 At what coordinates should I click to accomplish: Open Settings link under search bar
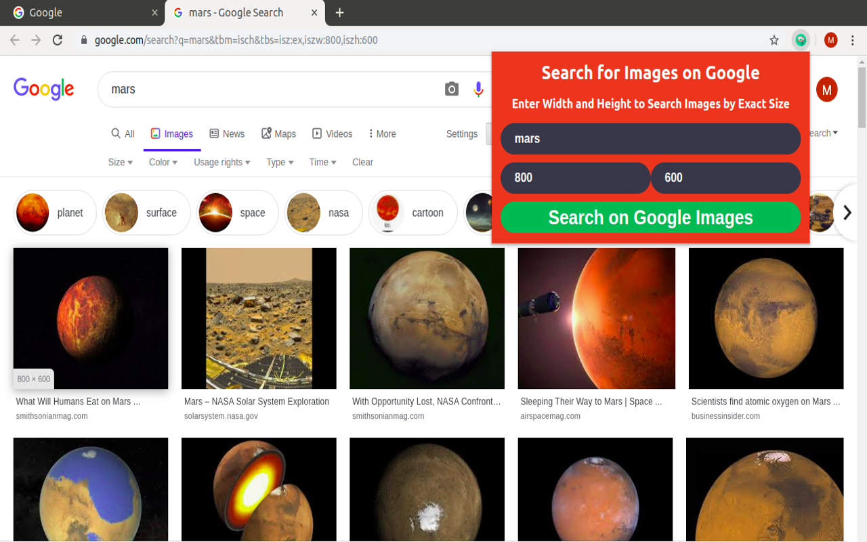(462, 134)
